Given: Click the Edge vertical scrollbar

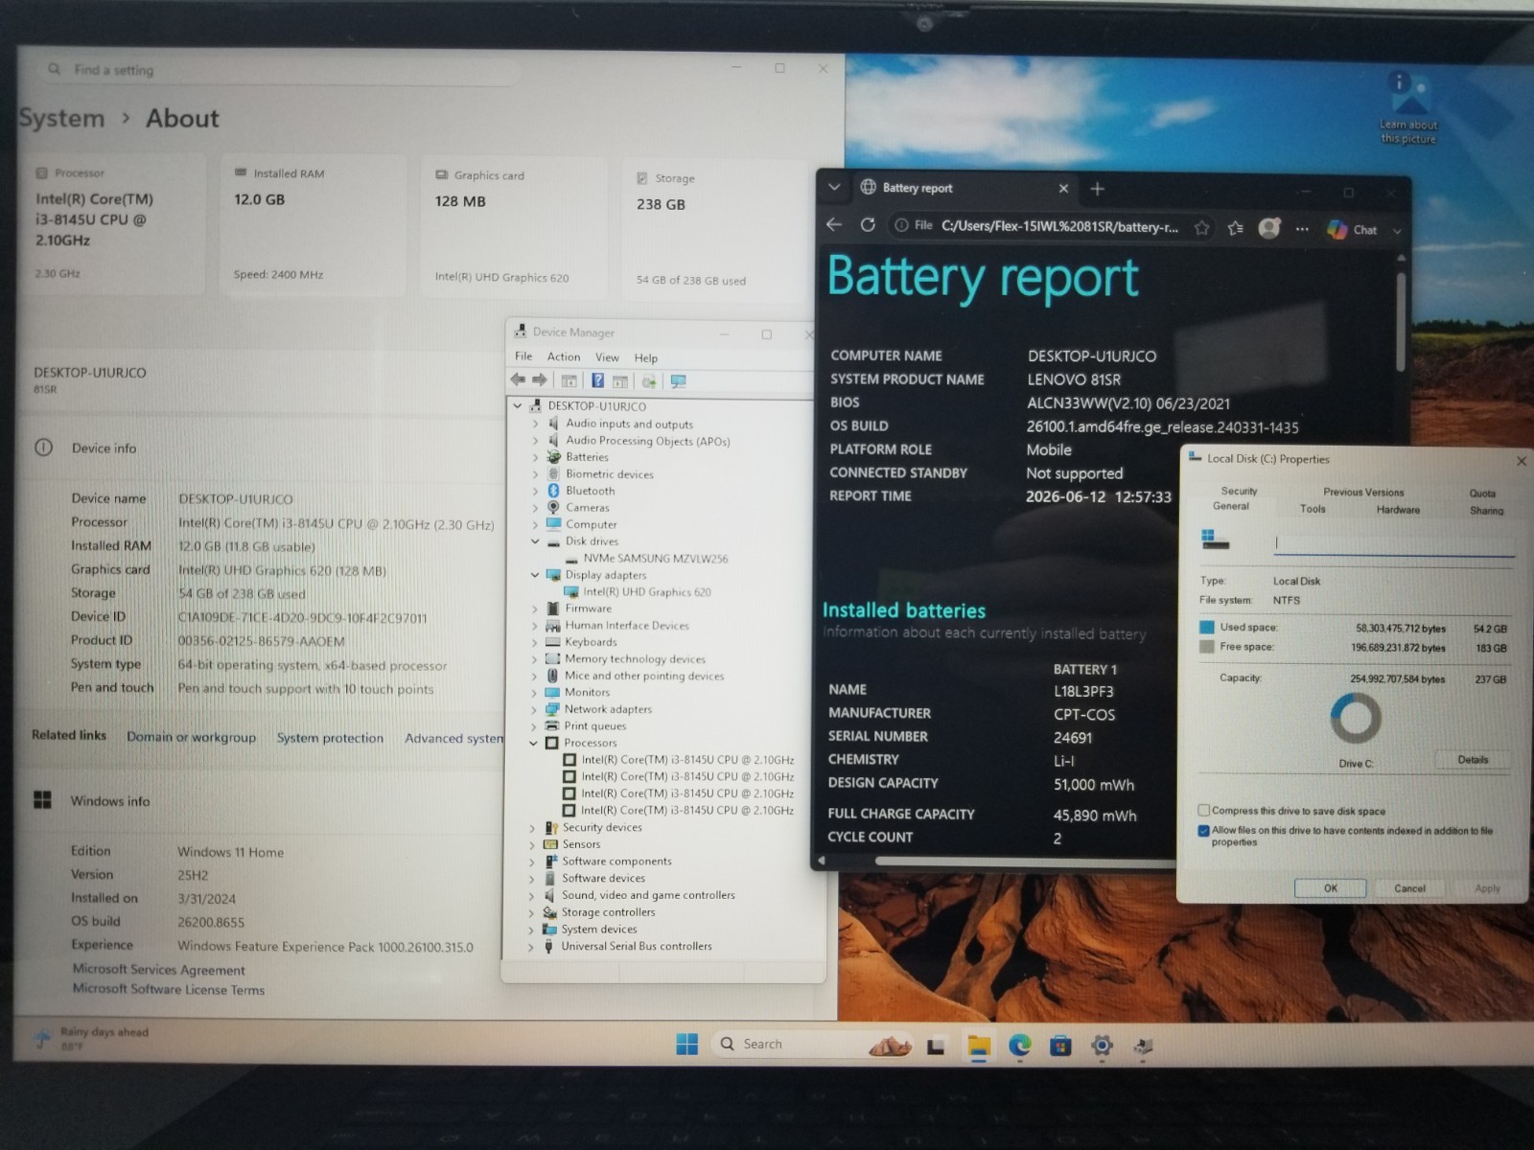Looking at the screenshot, I should [x=1401, y=321].
